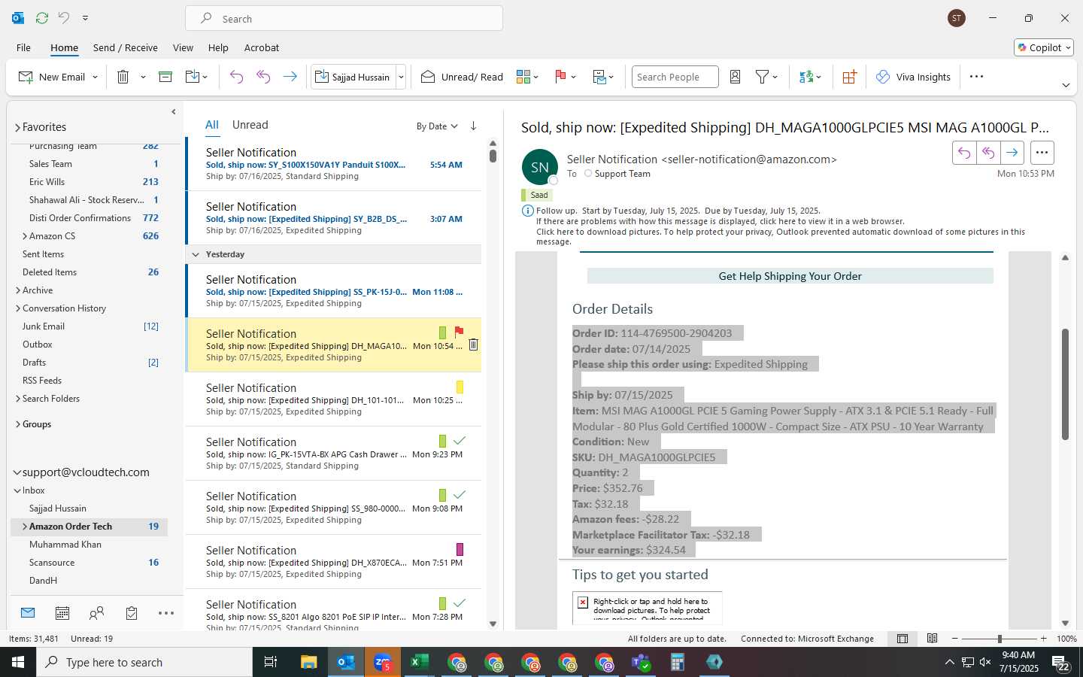1083x677 pixels.
Task: Expand the Archive folder
Action: click(18, 290)
